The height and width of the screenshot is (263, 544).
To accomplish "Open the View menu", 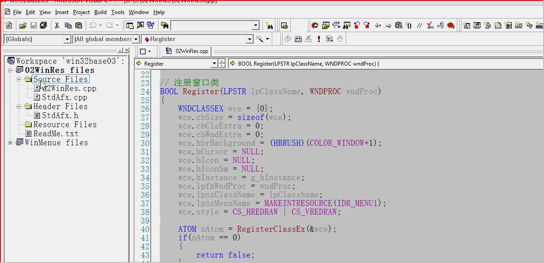I will pos(45,12).
